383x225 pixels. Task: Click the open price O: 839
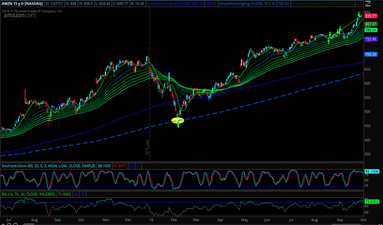70,4
